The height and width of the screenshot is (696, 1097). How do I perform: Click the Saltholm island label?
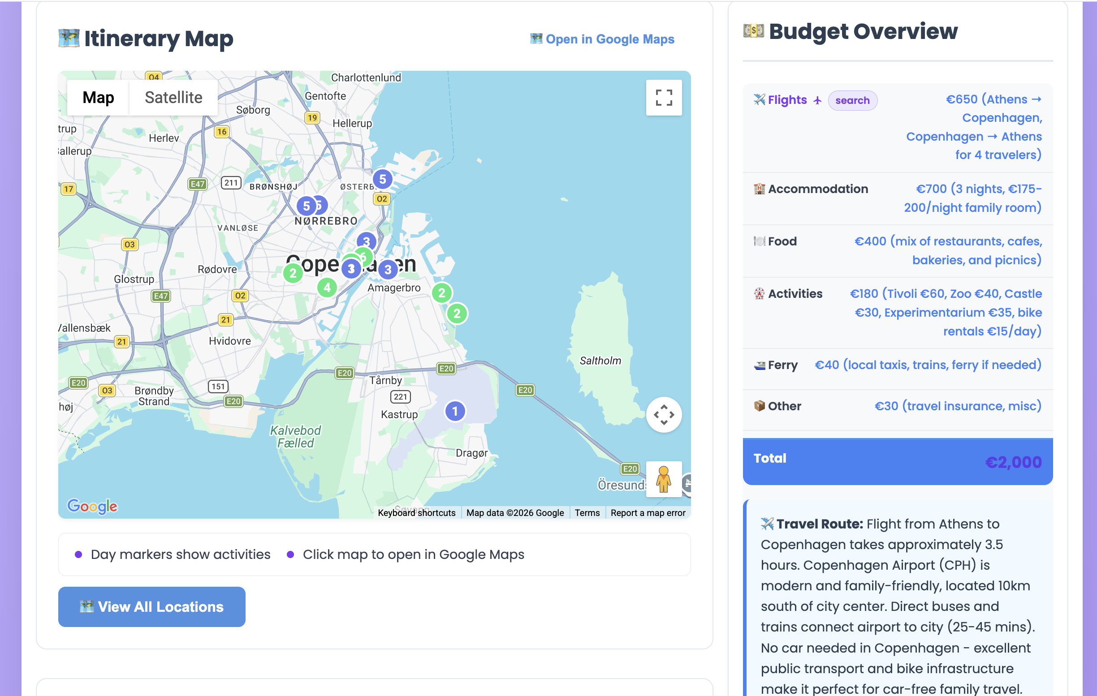[x=600, y=361]
